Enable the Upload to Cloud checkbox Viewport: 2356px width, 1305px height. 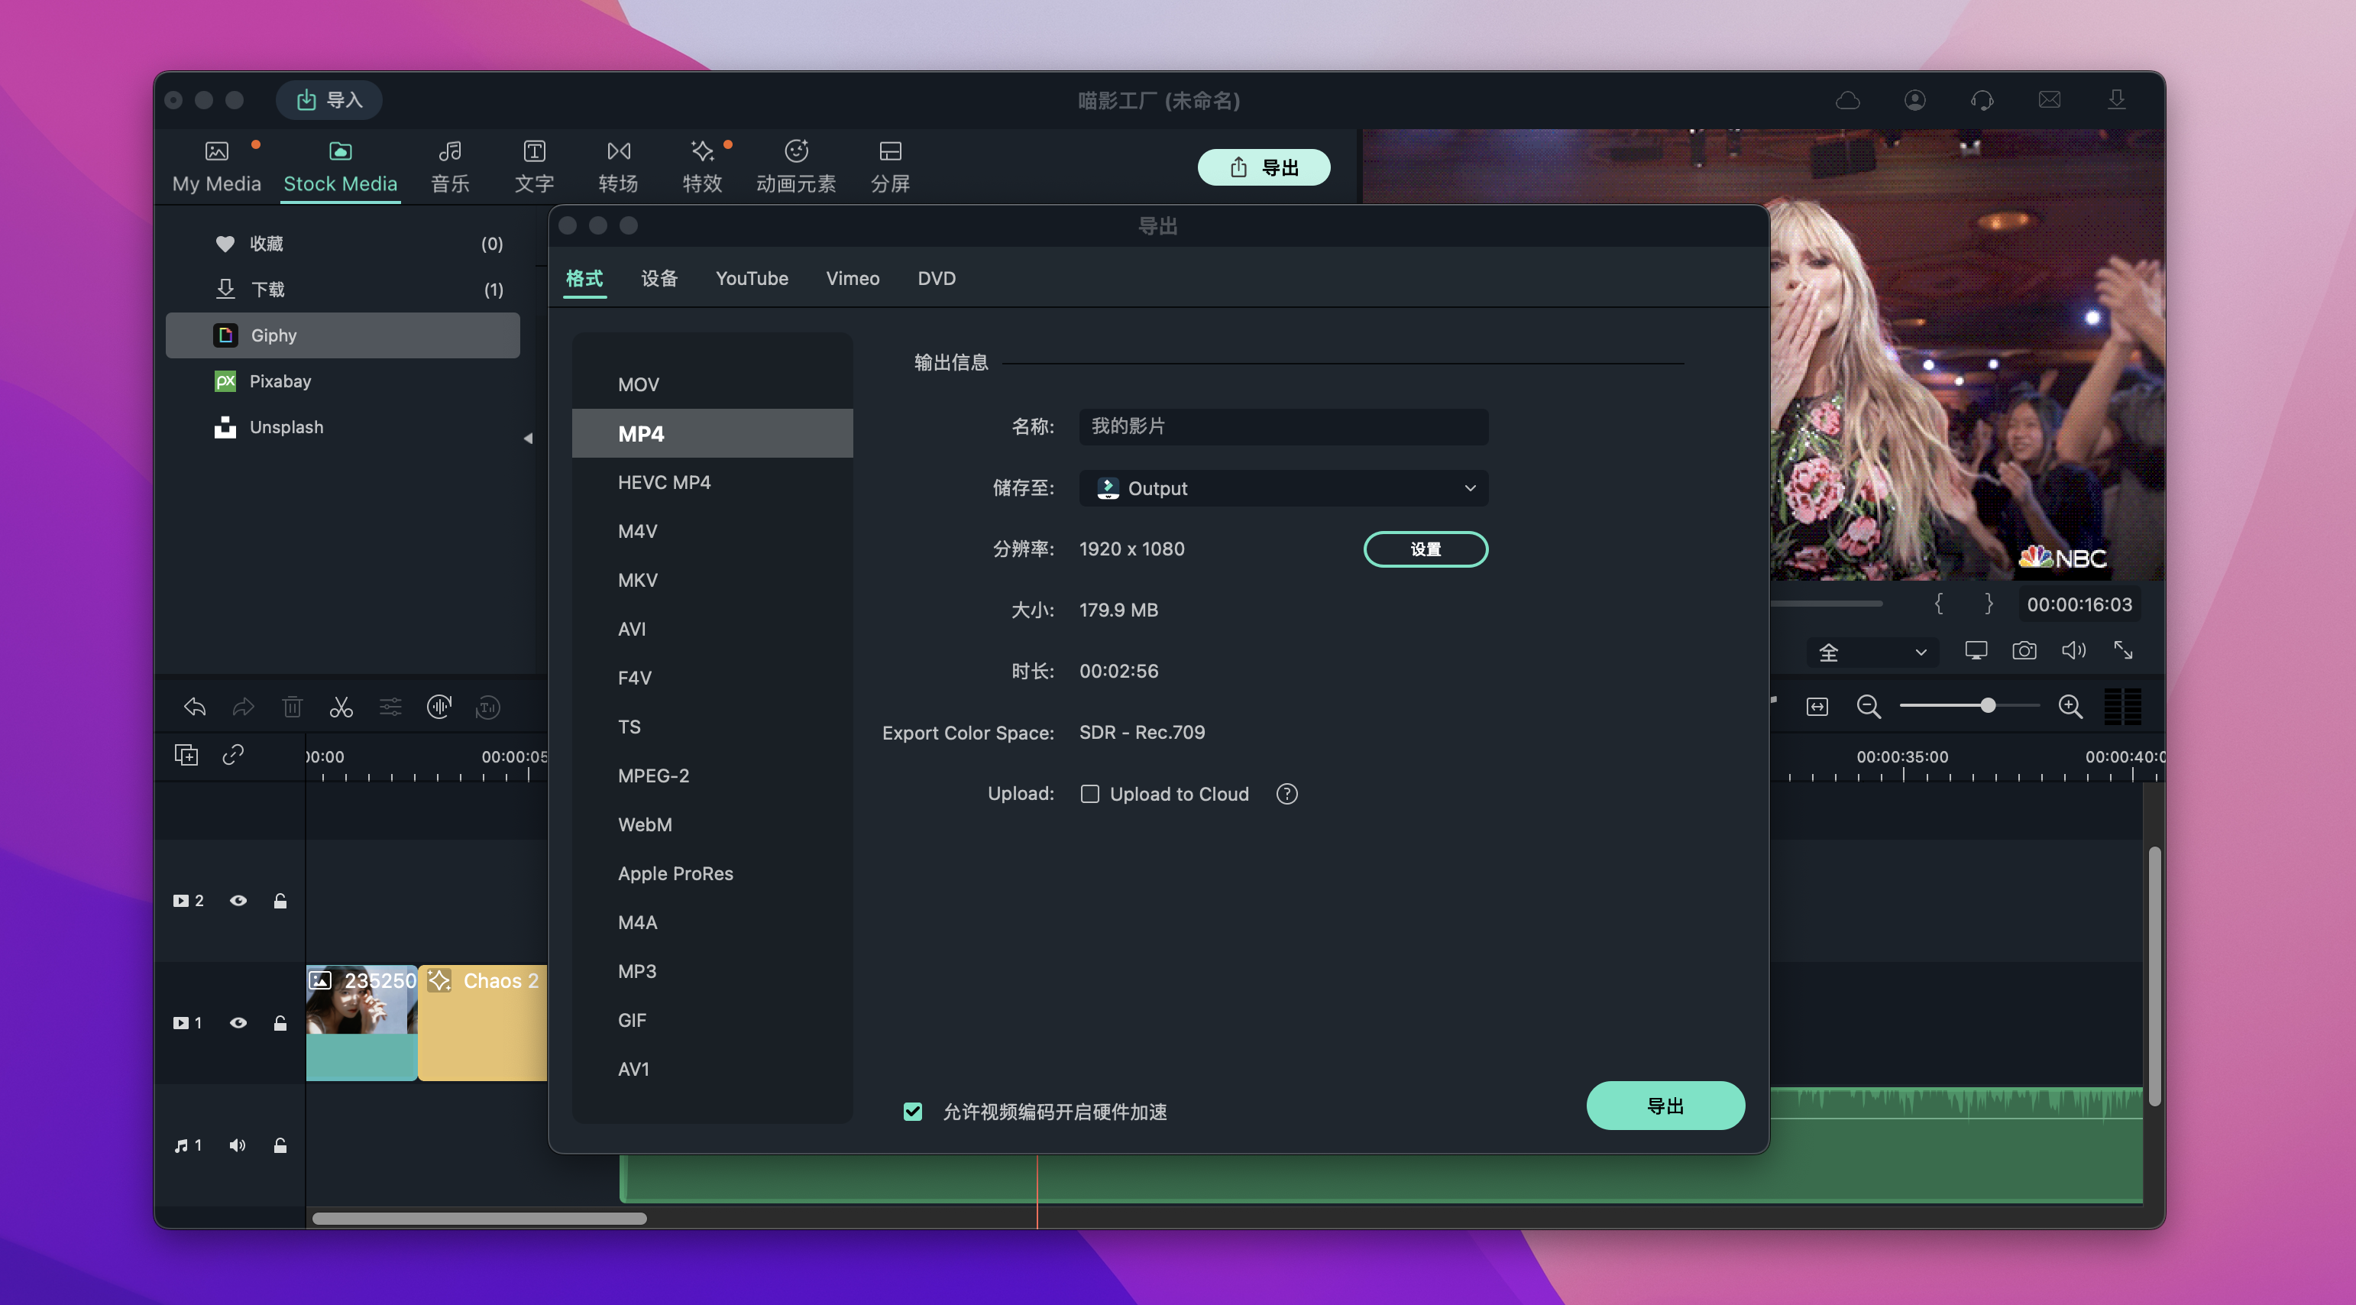(x=1089, y=794)
